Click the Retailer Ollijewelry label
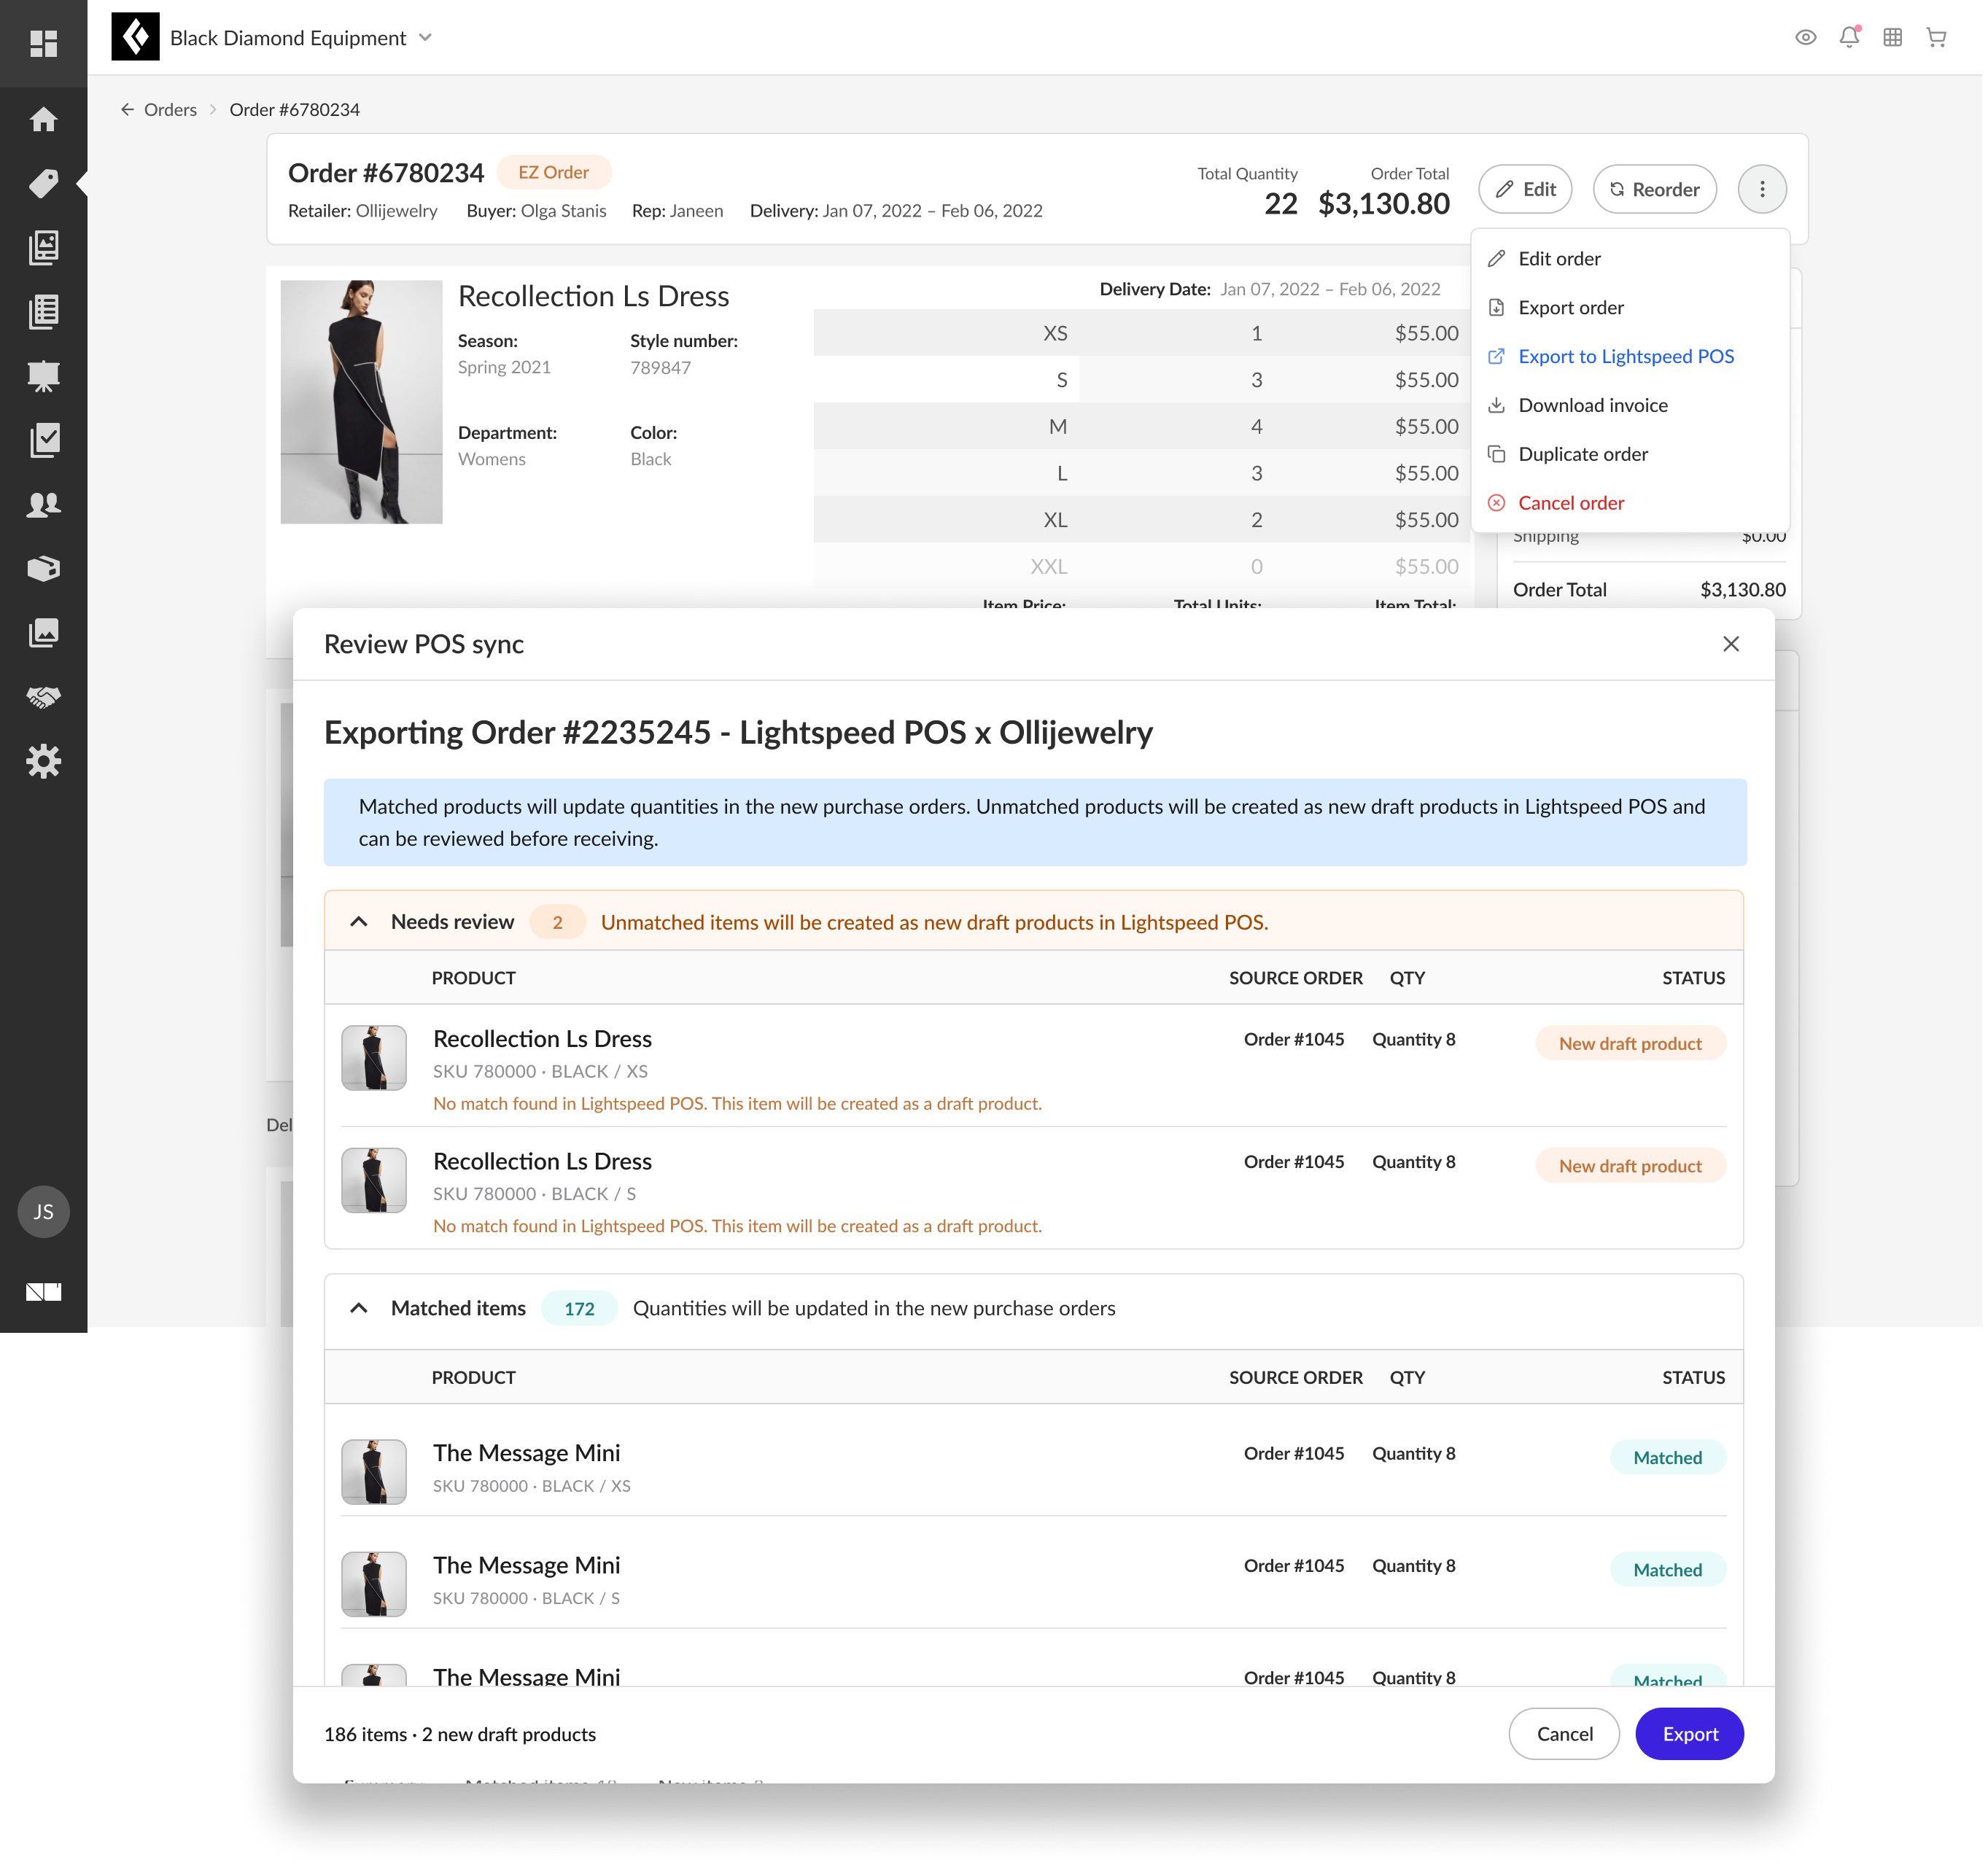Screen dimensions: 1988x1868 [364, 211]
